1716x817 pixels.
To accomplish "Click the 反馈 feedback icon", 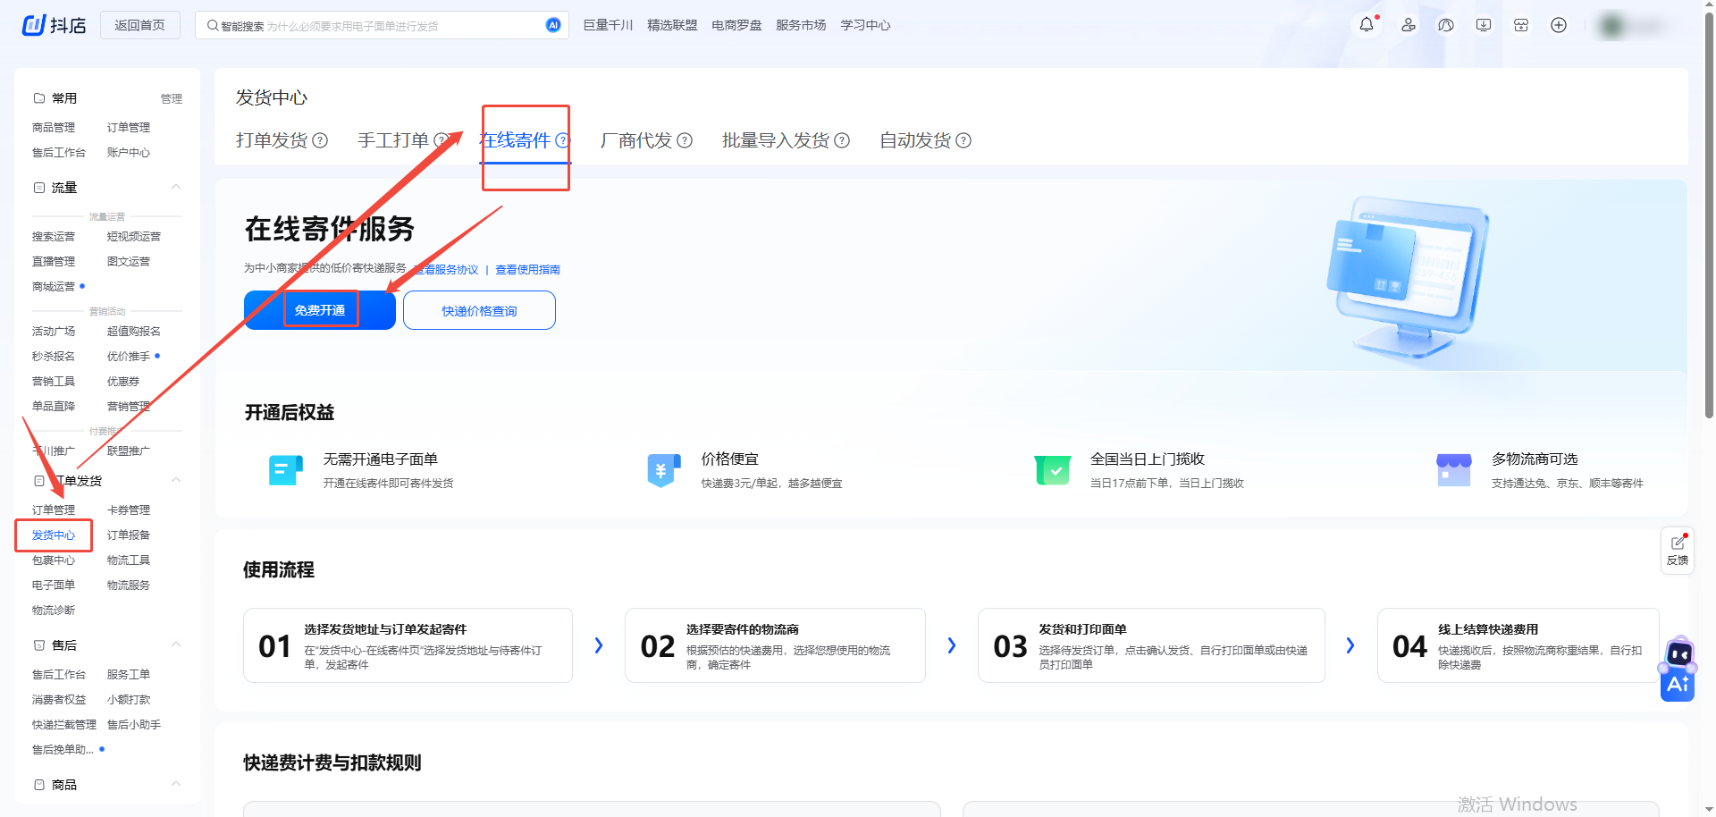I will click(1678, 550).
